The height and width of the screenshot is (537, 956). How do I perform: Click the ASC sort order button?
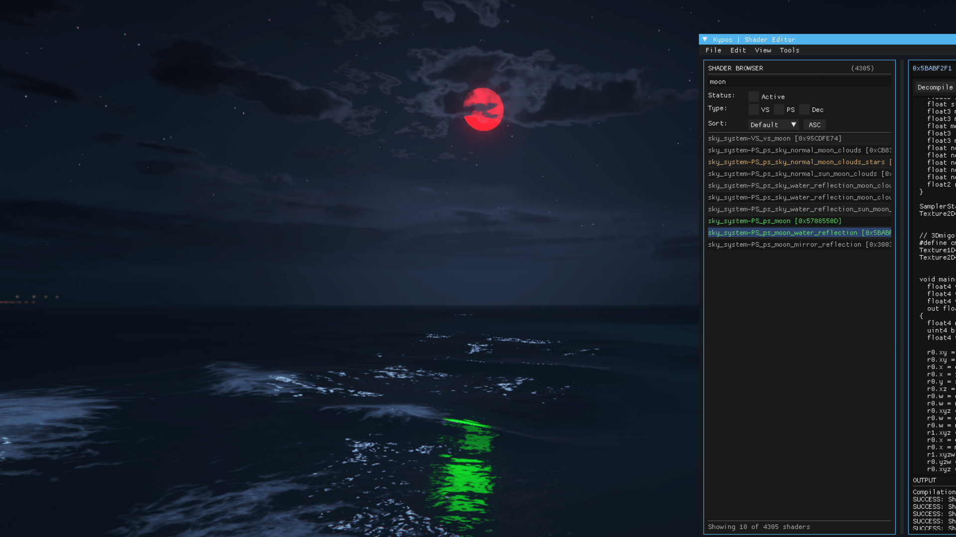click(815, 125)
